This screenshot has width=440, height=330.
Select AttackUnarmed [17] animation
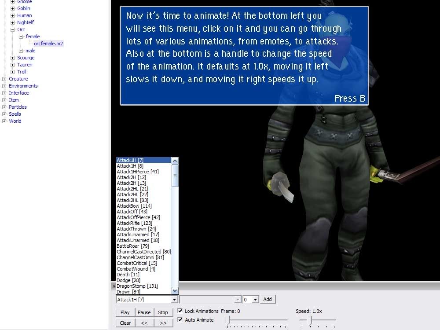point(144,235)
